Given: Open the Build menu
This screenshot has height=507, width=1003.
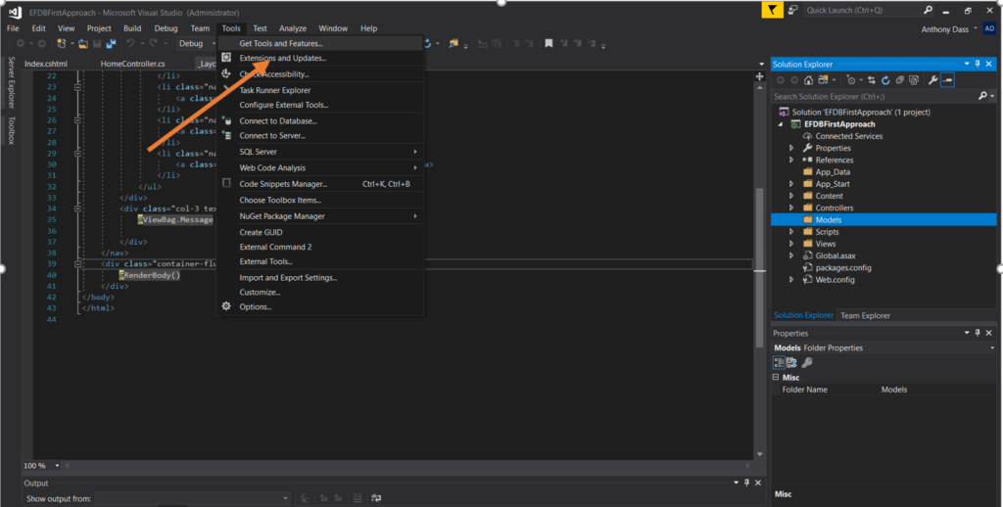Looking at the screenshot, I should (132, 28).
